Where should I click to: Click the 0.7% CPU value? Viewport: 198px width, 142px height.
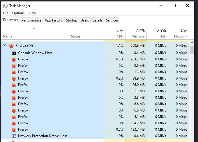120,130
